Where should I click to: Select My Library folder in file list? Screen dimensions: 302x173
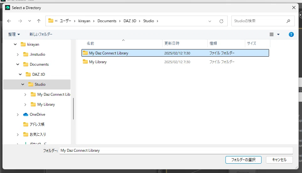coord(98,62)
